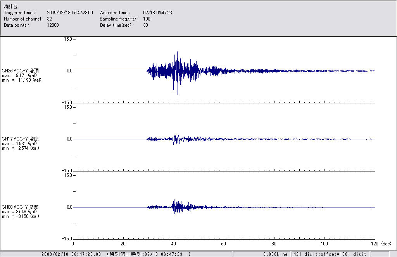Select the CH17:ACC-Y 塔底 channel label
The image size is (397, 257).
(20, 139)
